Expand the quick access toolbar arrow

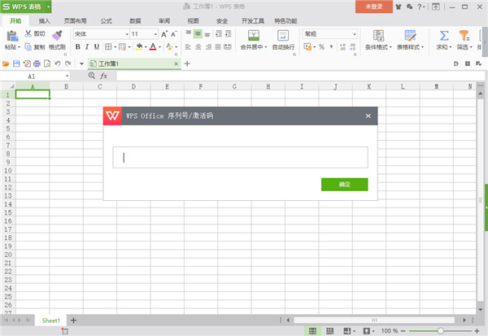[81, 63]
